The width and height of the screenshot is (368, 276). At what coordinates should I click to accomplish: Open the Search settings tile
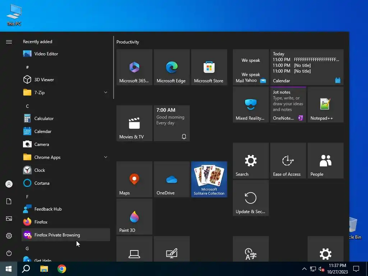[250, 161]
